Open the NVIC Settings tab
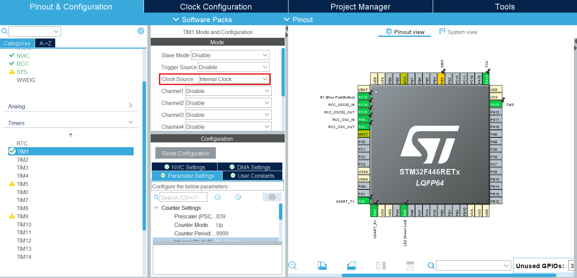Viewport: 577px width, 278px height. [x=184, y=167]
